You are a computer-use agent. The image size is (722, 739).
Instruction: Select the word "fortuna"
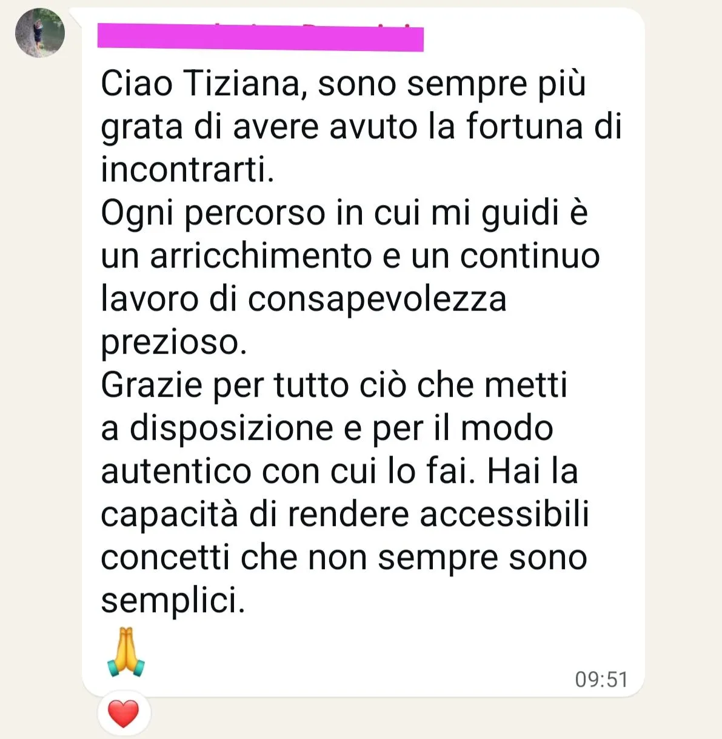tap(524, 126)
